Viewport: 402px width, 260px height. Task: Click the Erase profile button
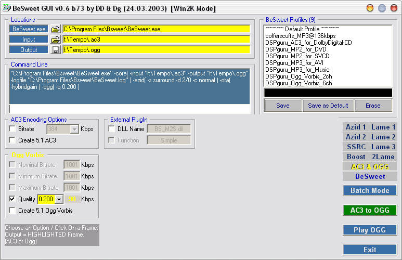[373, 106]
